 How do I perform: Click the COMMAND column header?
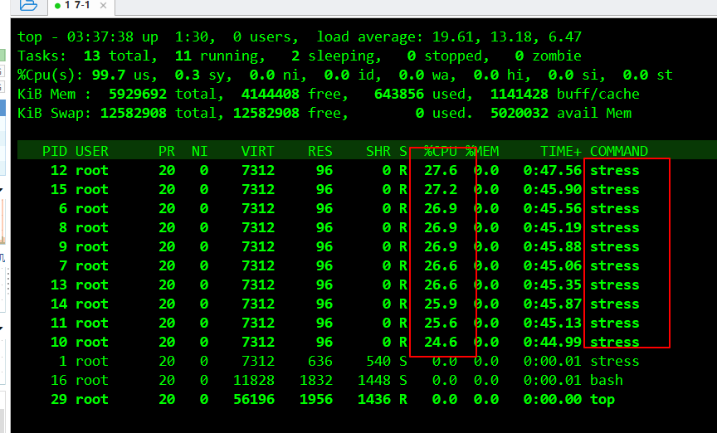click(x=619, y=151)
